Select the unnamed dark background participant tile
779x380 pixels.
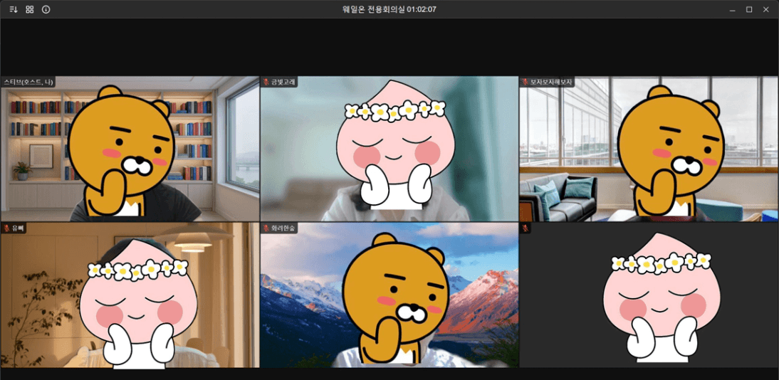pyautogui.click(x=649, y=295)
